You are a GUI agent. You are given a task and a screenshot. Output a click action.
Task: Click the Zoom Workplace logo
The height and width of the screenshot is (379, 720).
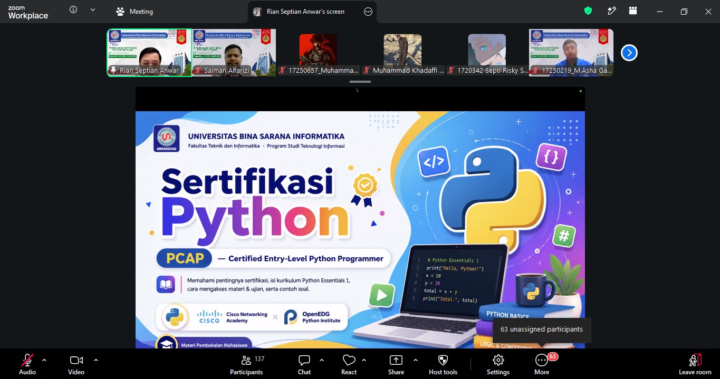click(x=28, y=13)
